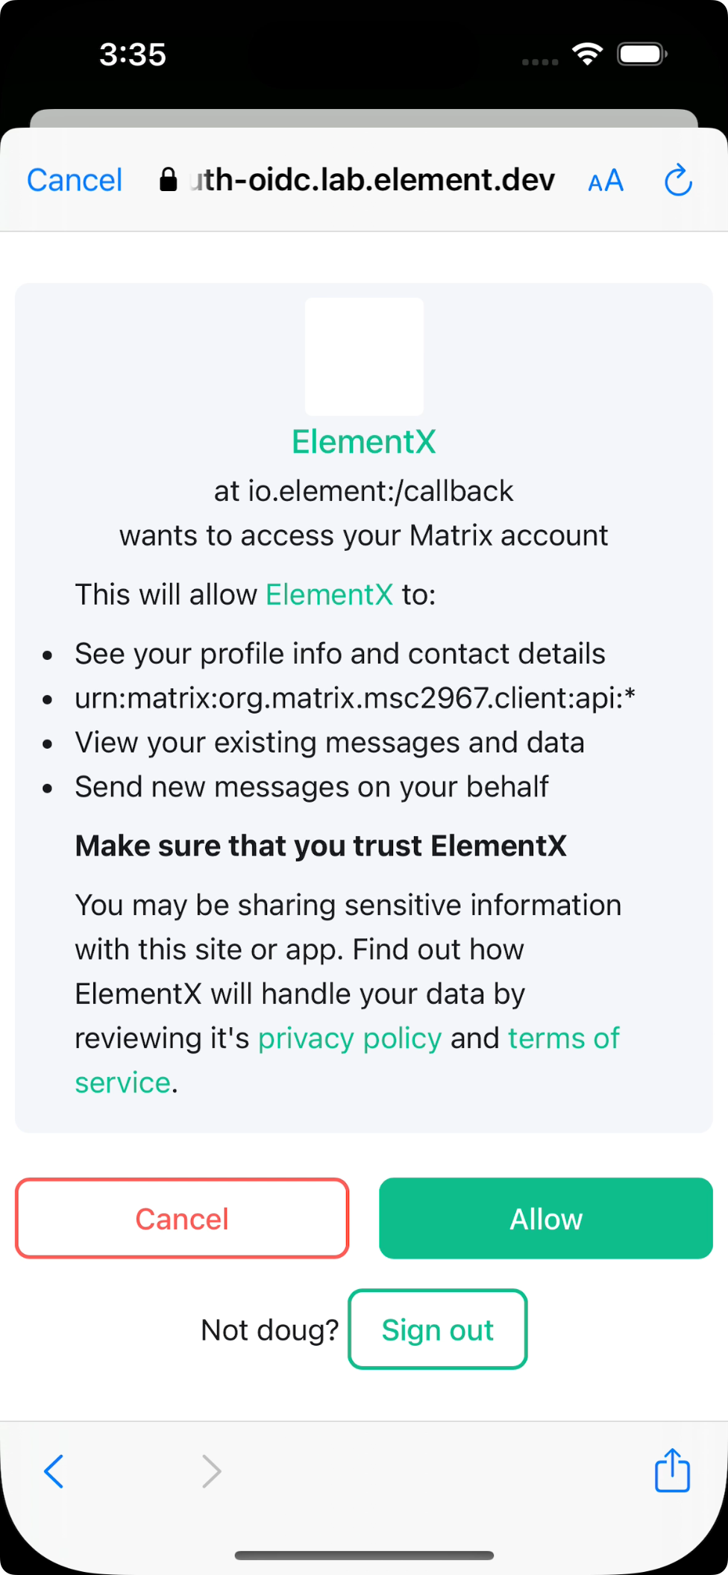Image resolution: width=728 pixels, height=1575 pixels.
Task: Tap the browser forward arrow
Action: (212, 1471)
